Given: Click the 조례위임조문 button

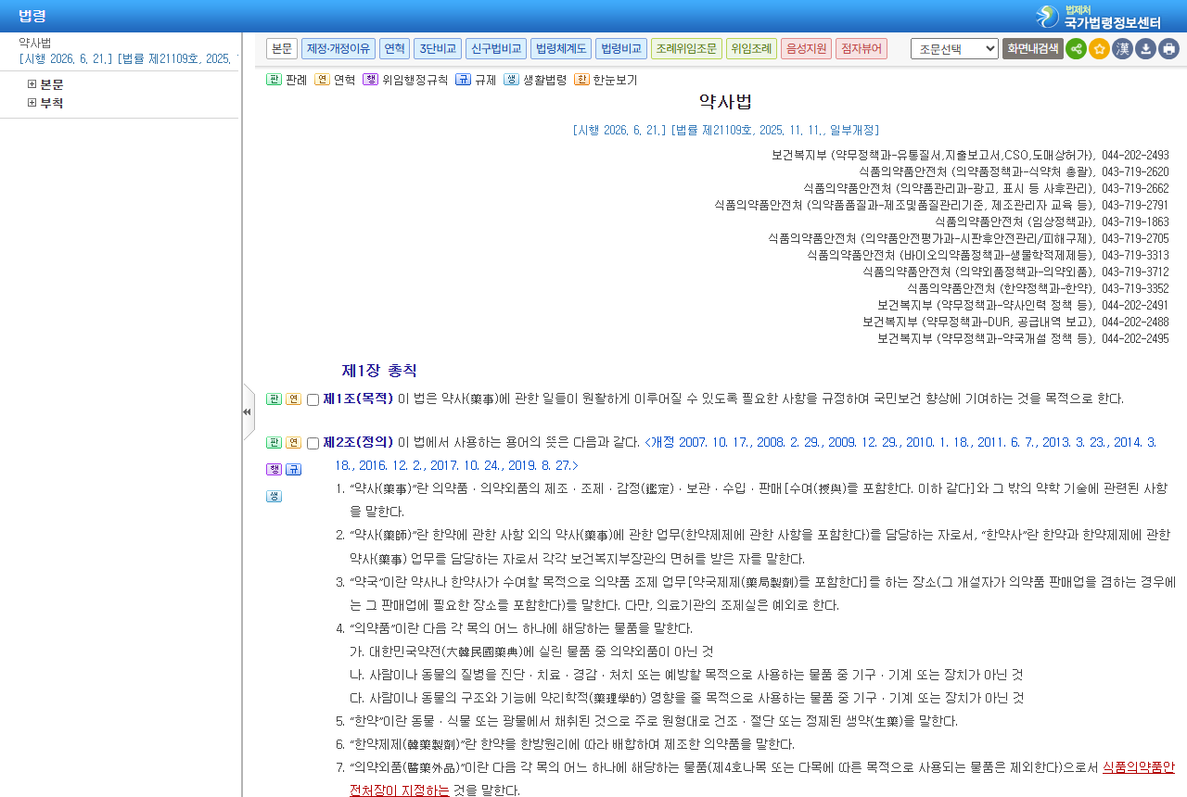Looking at the screenshot, I should click(686, 49).
